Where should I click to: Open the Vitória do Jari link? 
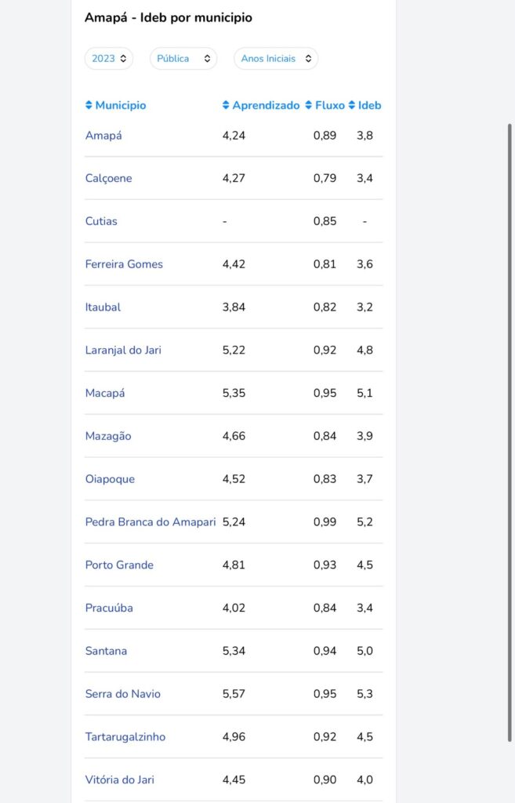pyautogui.click(x=120, y=780)
